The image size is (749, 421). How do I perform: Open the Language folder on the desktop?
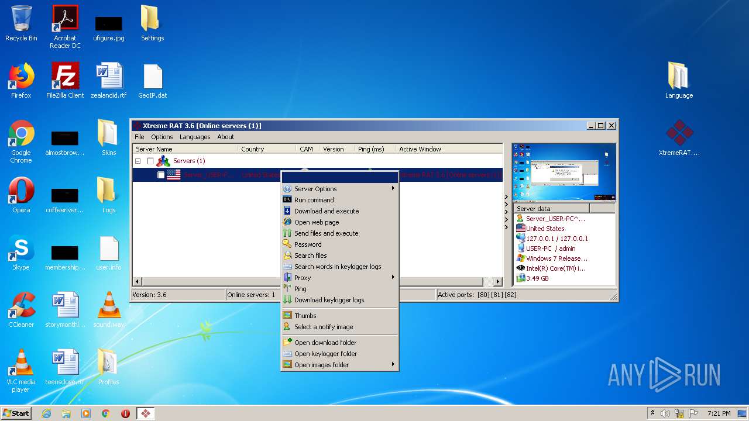[x=679, y=81]
